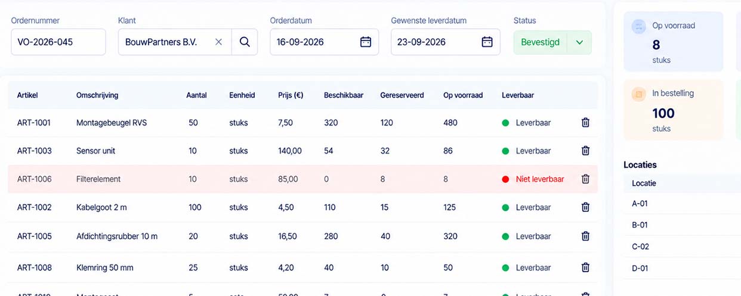The height and width of the screenshot is (296, 741).
Task: Delete the Klemring 50 mm row
Action: [585, 267]
